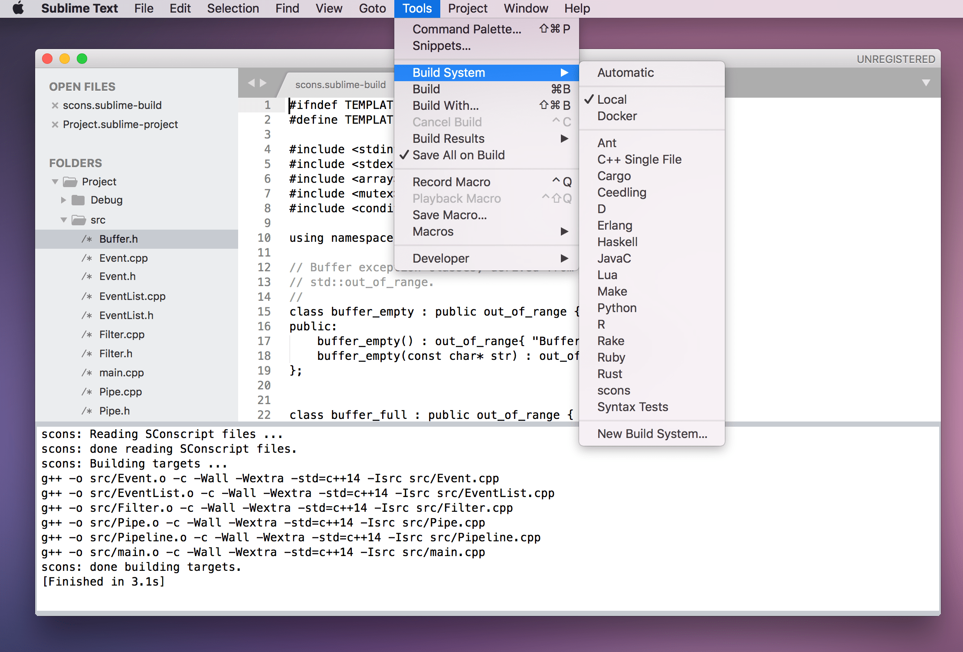Close Project.sublime-project in Open Files list

55,125
